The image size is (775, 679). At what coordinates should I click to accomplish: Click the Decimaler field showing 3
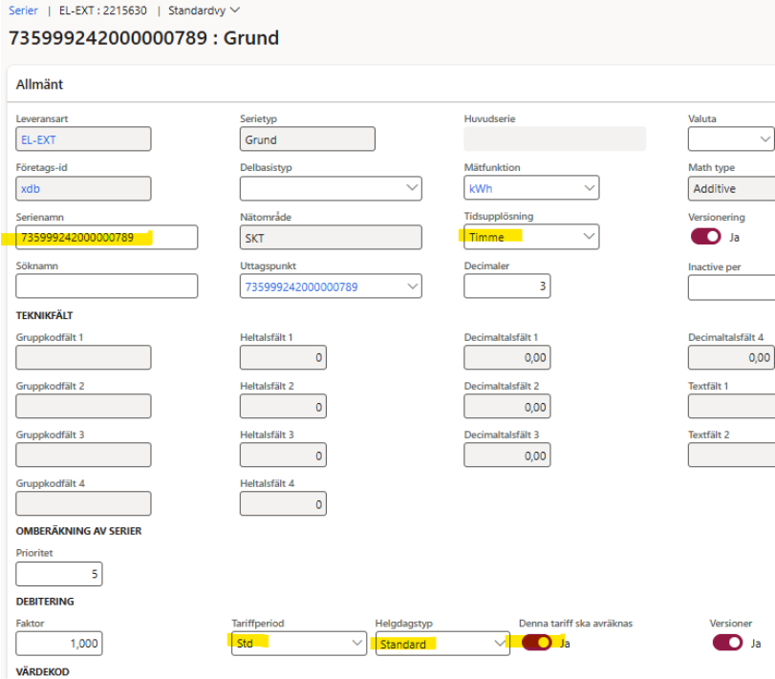tap(506, 286)
